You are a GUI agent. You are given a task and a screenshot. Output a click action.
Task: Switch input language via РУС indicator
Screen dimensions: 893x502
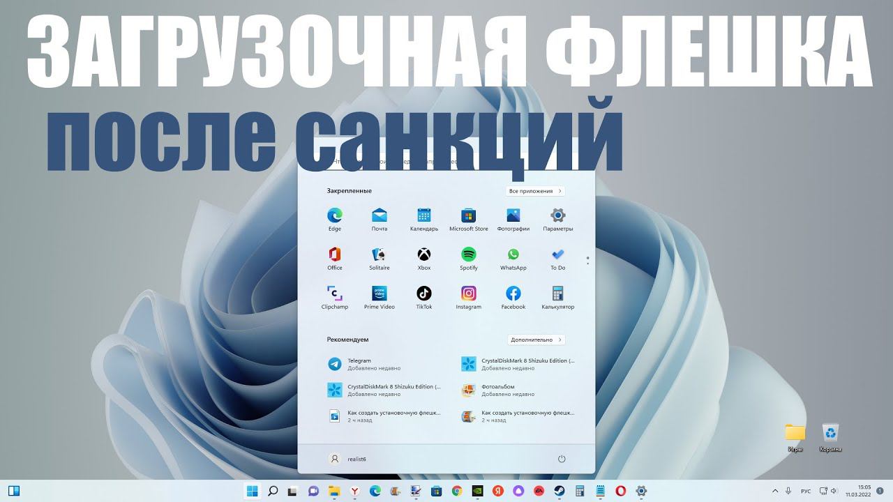(x=806, y=491)
